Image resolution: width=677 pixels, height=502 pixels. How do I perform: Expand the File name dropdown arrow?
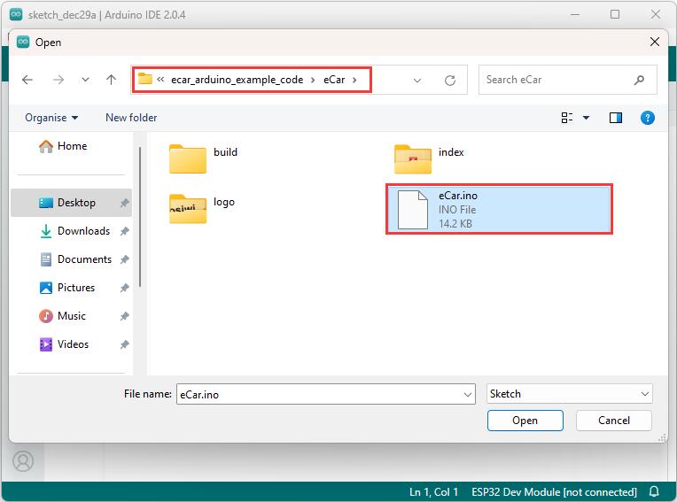point(468,394)
